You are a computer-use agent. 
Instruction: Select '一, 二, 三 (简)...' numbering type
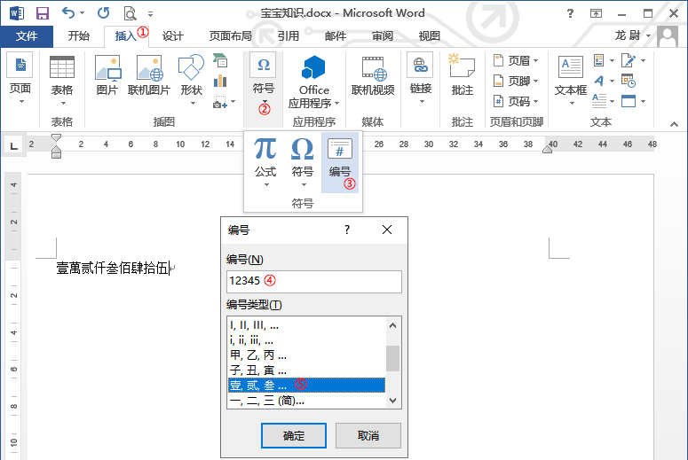coord(306,401)
